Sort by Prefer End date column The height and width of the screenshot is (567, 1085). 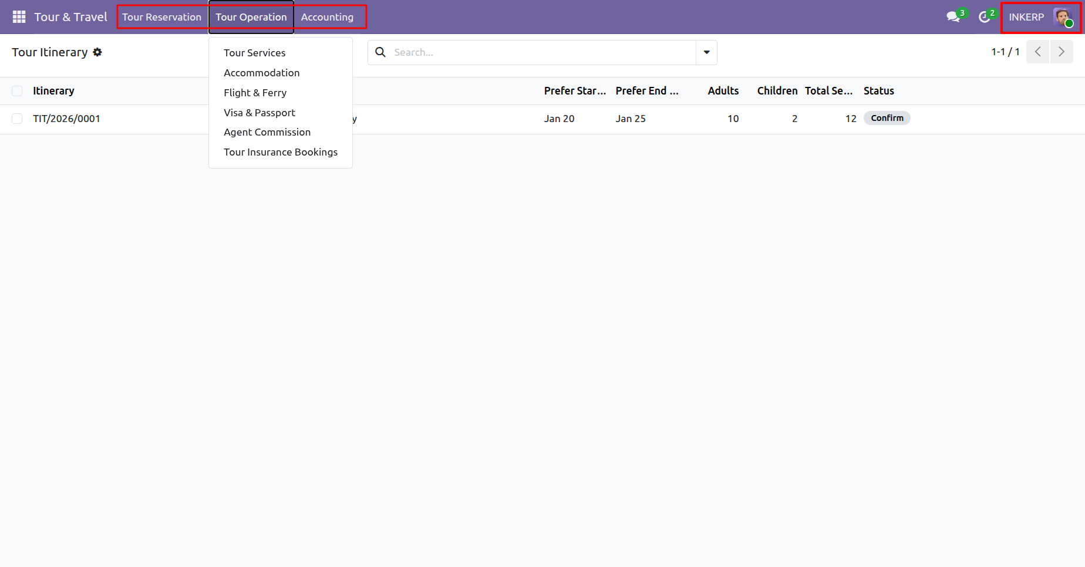647,91
